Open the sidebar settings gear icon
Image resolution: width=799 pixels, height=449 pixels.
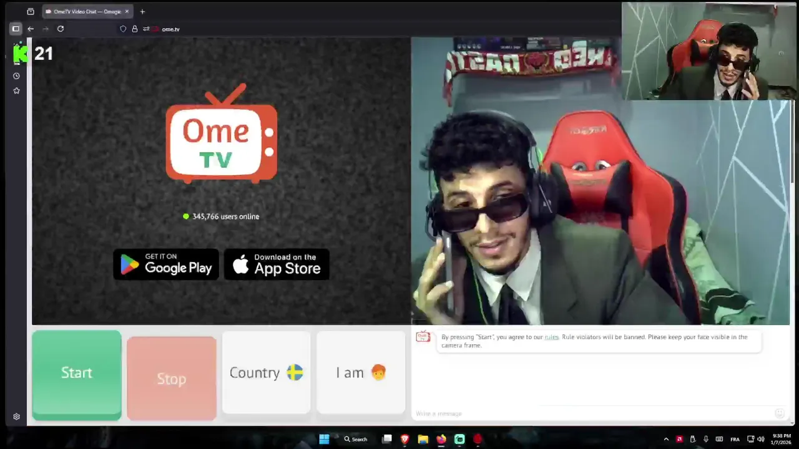pyautogui.click(x=16, y=417)
